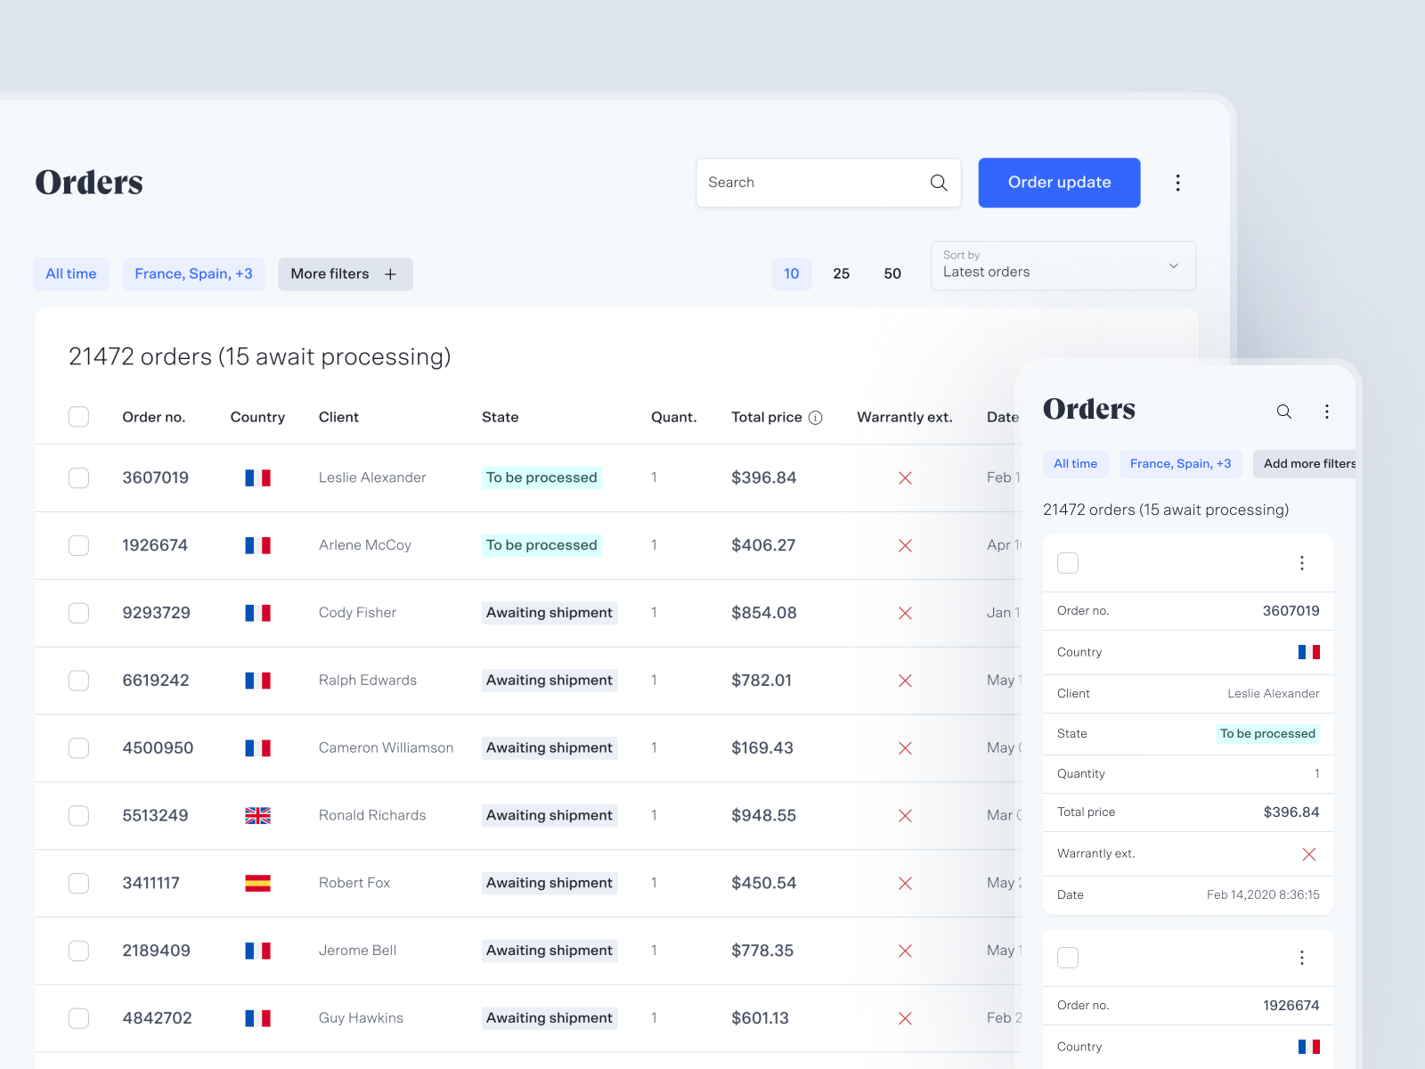
Task: Click the warranty X mark for Cody Fisher
Action: click(905, 614)
